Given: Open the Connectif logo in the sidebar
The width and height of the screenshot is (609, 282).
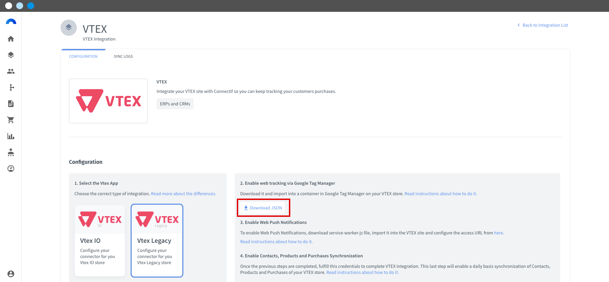Looking at the screenshot, I should 11,22.
